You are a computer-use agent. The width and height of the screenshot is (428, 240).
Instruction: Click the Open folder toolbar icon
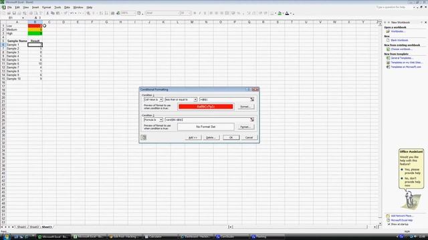[x=9, y=13]
